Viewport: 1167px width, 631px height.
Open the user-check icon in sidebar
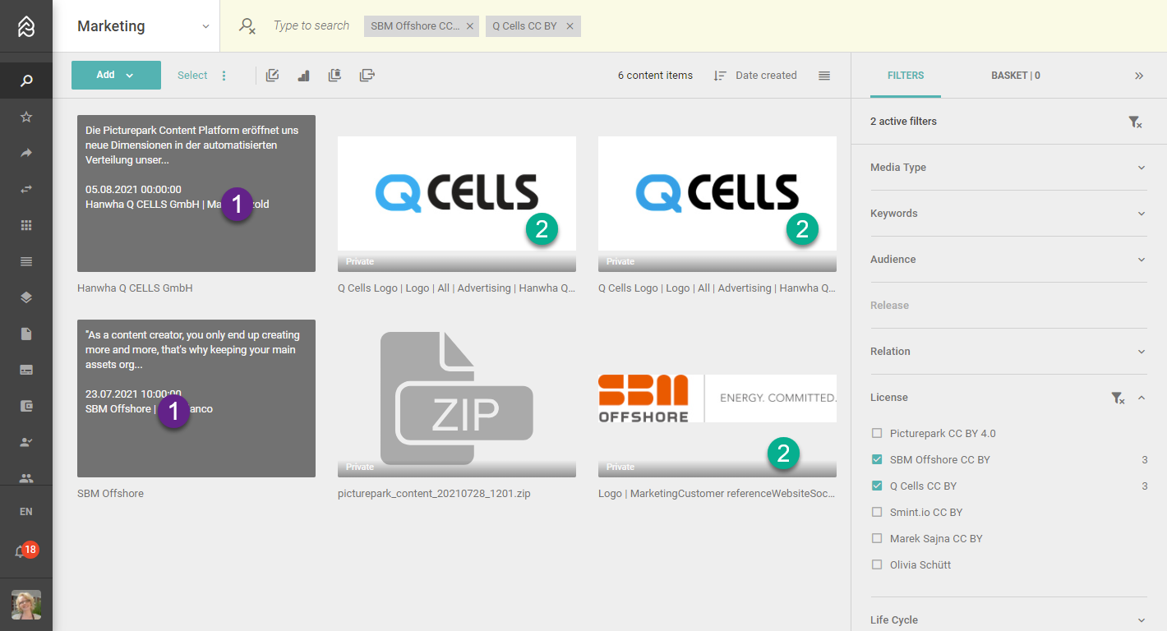(x=26, y=442)
